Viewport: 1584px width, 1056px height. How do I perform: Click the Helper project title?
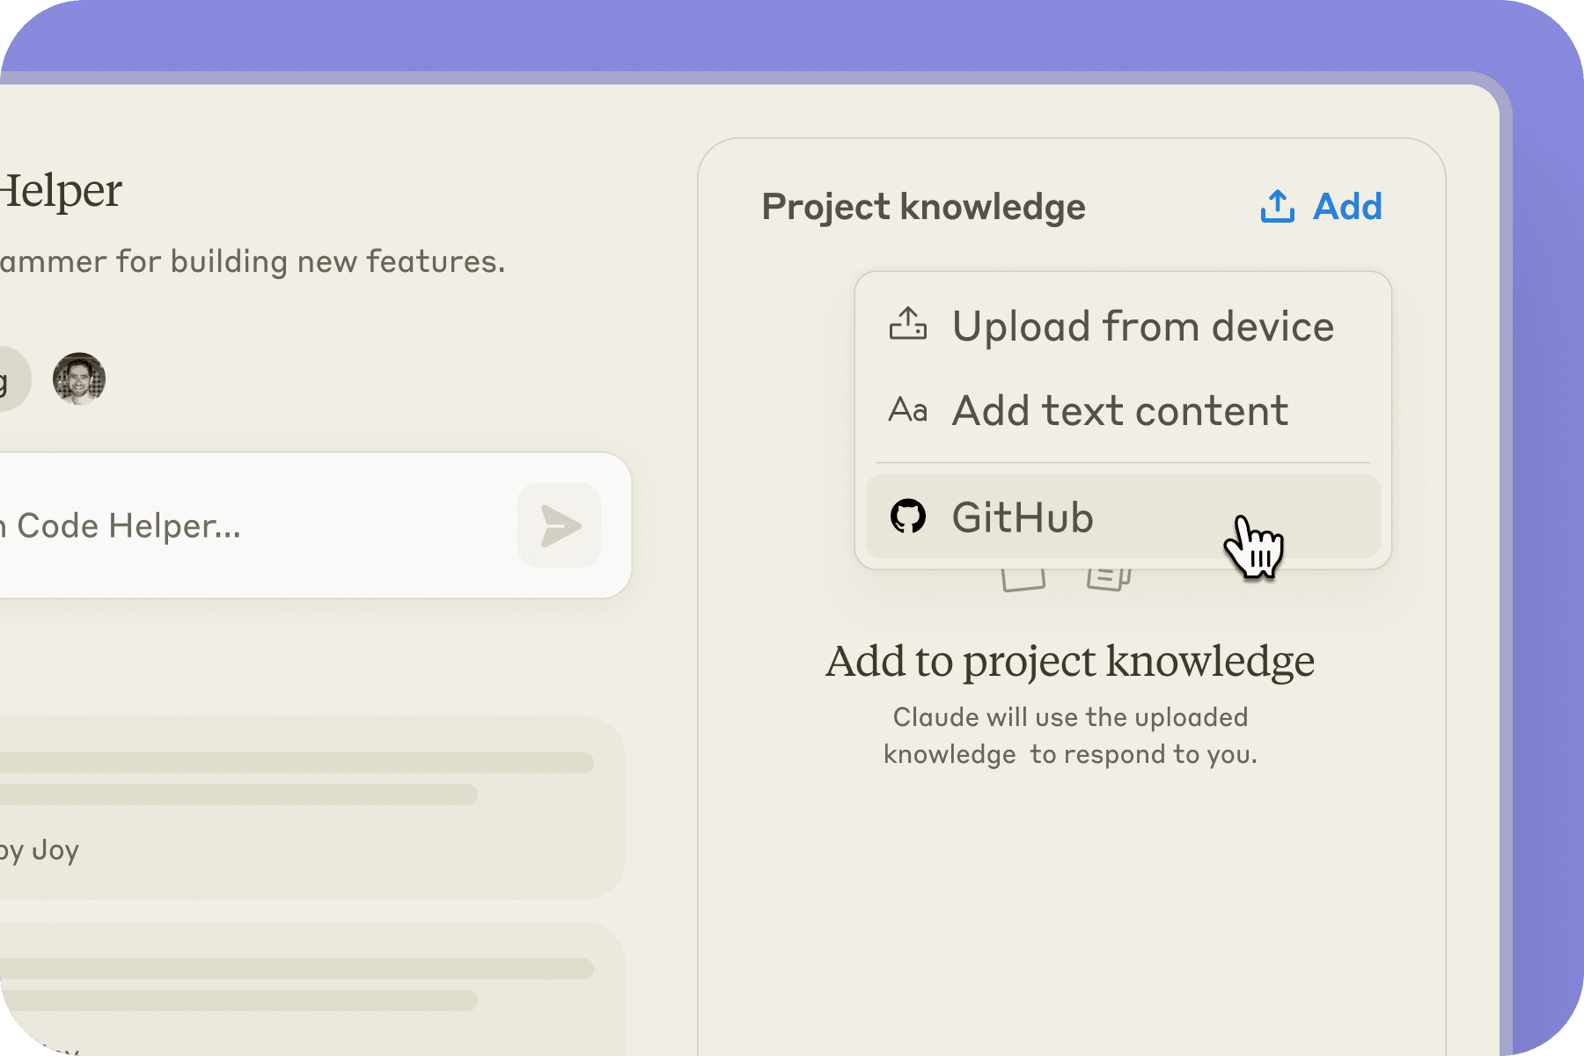click(60, 190)
